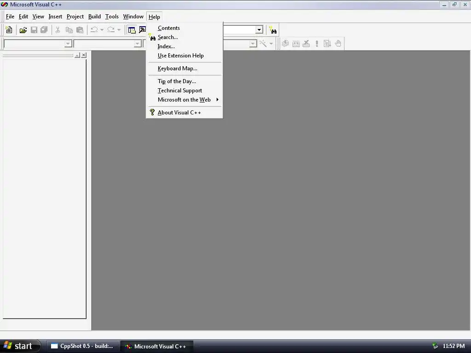
Task: Close the docked workspace pane
Action: (84, 55)
